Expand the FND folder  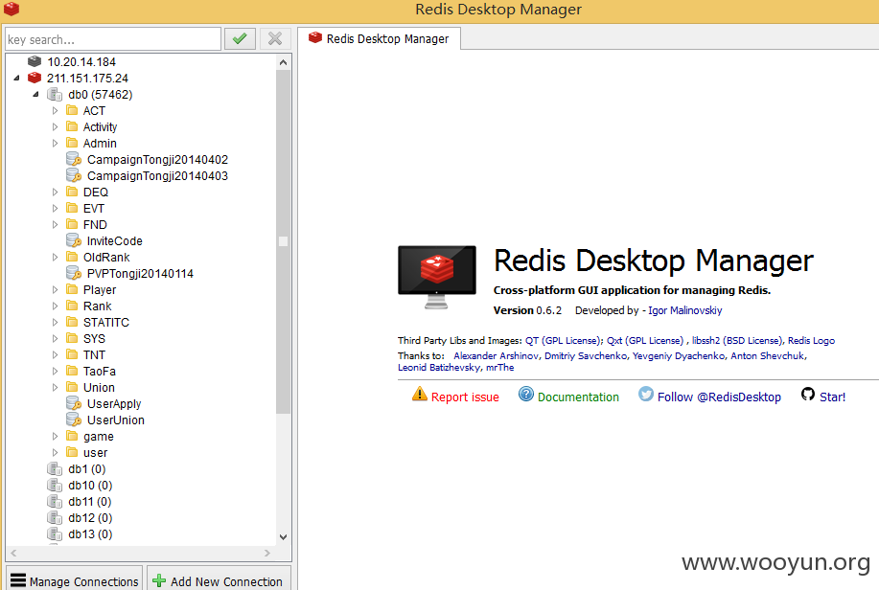coord(55,224)
